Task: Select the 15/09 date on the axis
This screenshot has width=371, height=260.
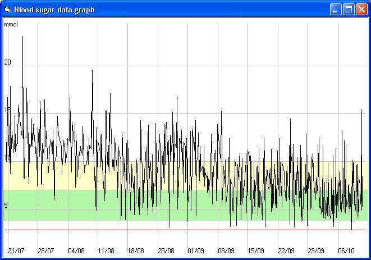Action: pyautogui.click(x=256, y=251)
